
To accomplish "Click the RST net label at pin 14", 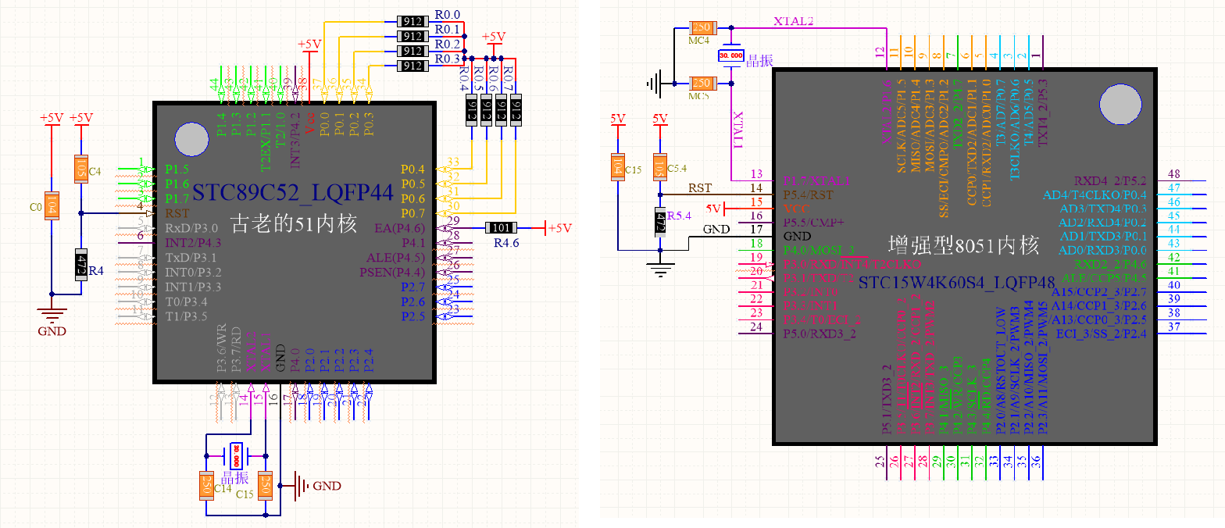I will tap(699, 187).
